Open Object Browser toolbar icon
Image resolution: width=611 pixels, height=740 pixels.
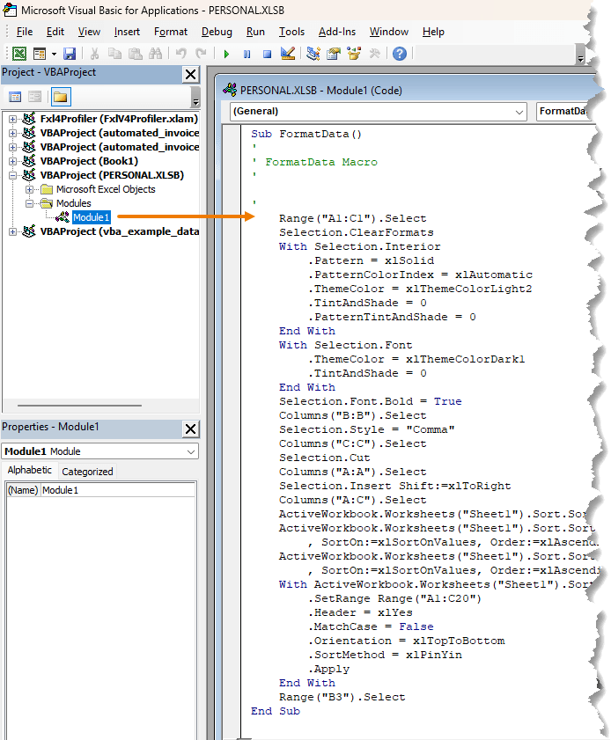pyautogui.click(x=354, y=54)
